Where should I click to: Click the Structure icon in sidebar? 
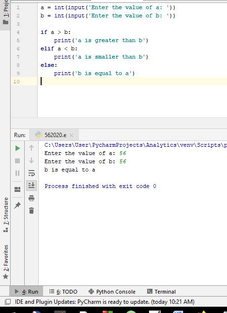(6, 230)
